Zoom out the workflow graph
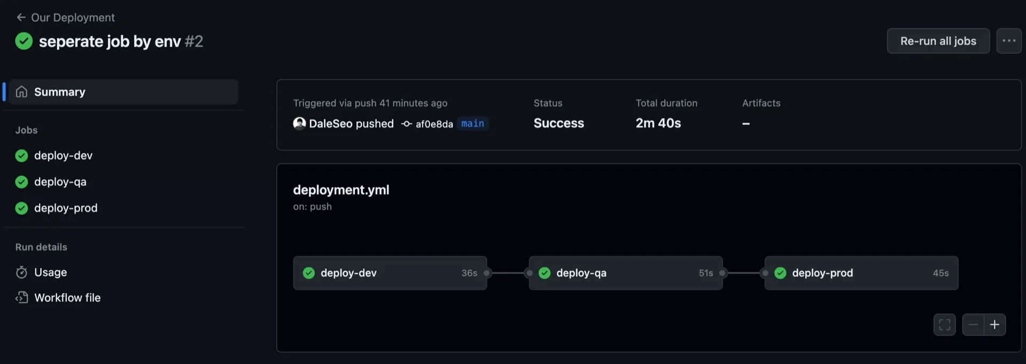Image resolution: width=1026 pixels, height=364 pixels. pyautogui.click(x=973, y=325)
